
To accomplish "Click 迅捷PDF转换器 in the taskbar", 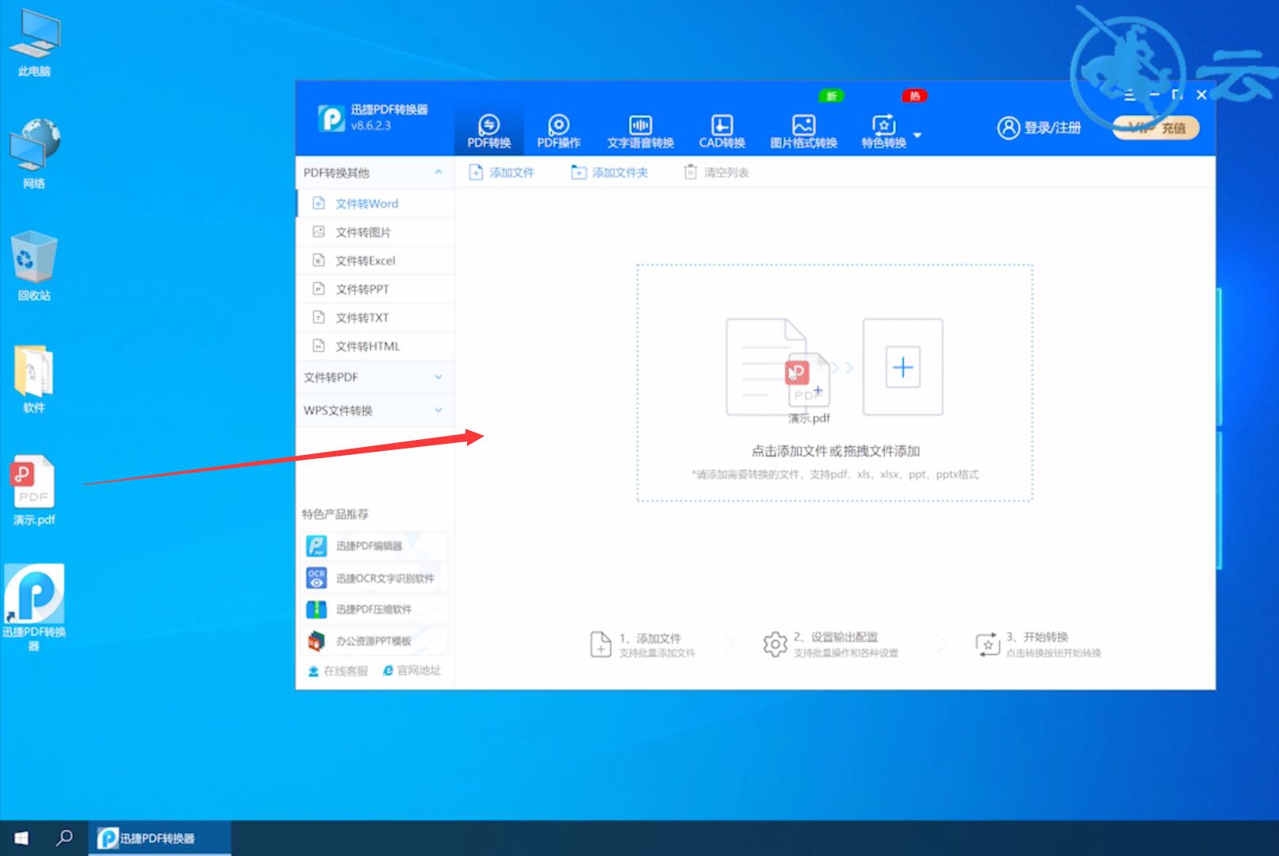I will [159, 838].
